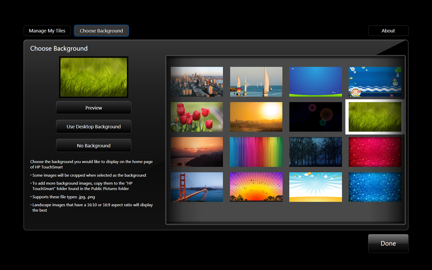
Task: Select the Golden Gate Bridge background
Action: (197, 187)
